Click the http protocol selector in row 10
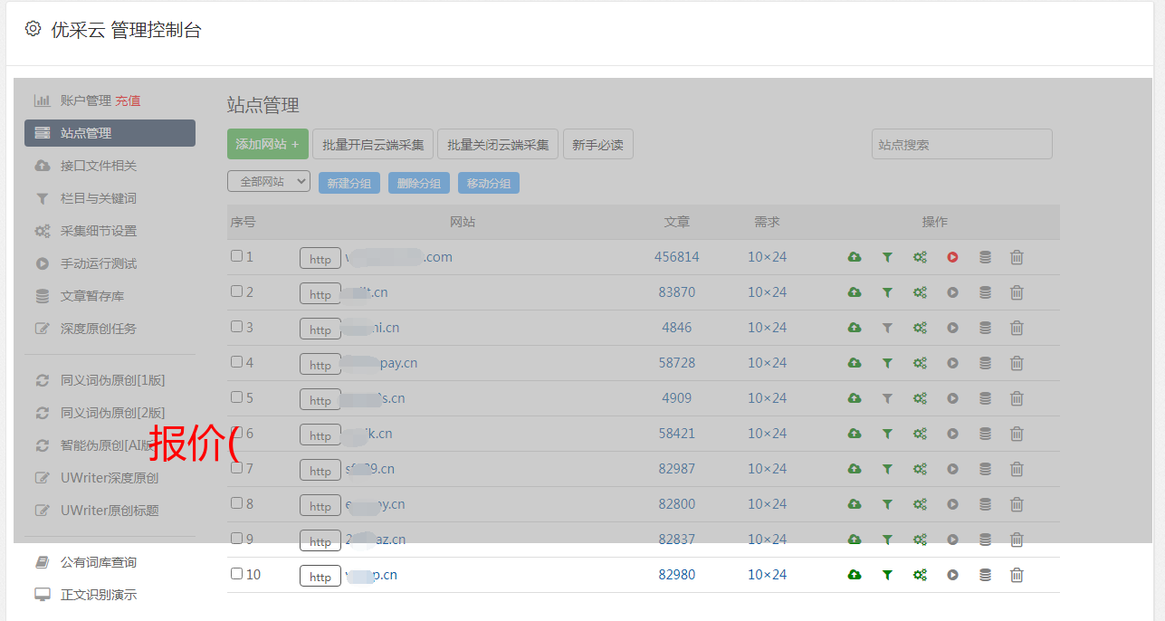 tap(320, 576)
